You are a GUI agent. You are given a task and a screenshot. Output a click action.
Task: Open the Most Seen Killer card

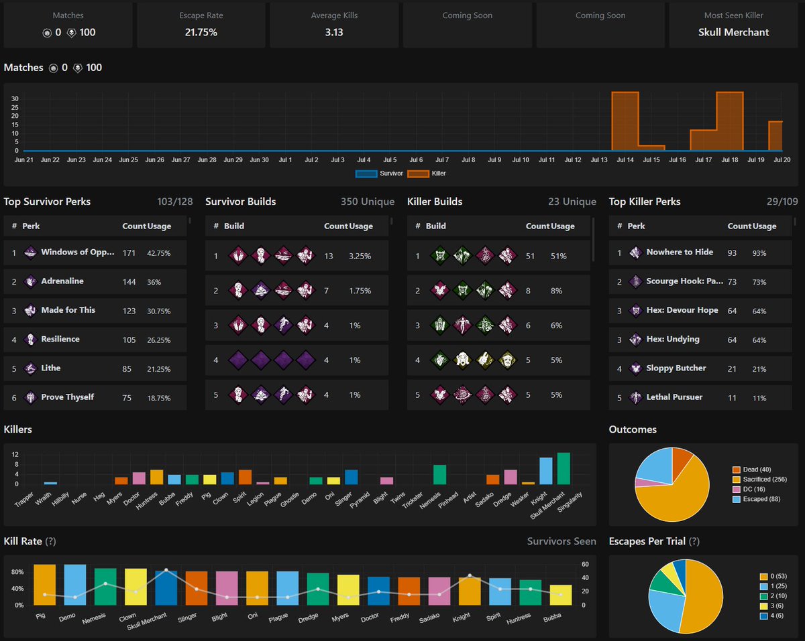[x=733, y=25]
